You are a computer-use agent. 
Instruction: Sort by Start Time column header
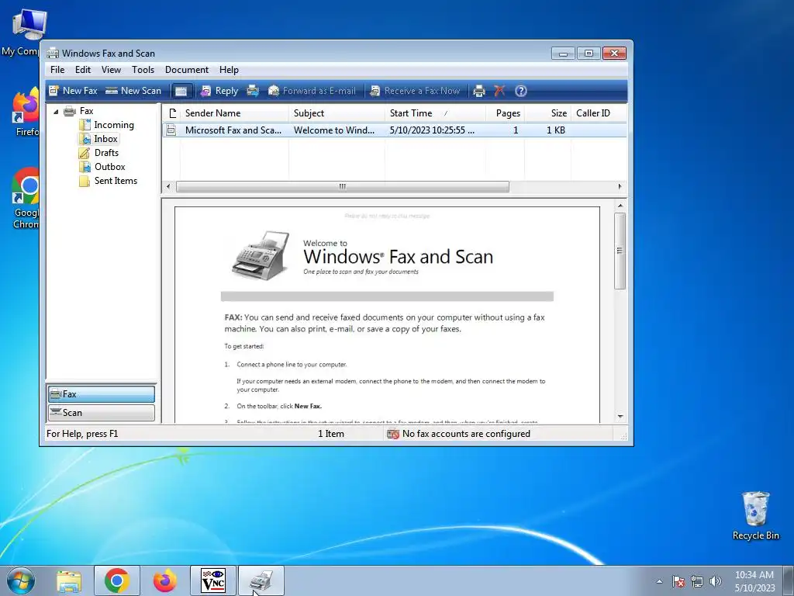[435, 113]
